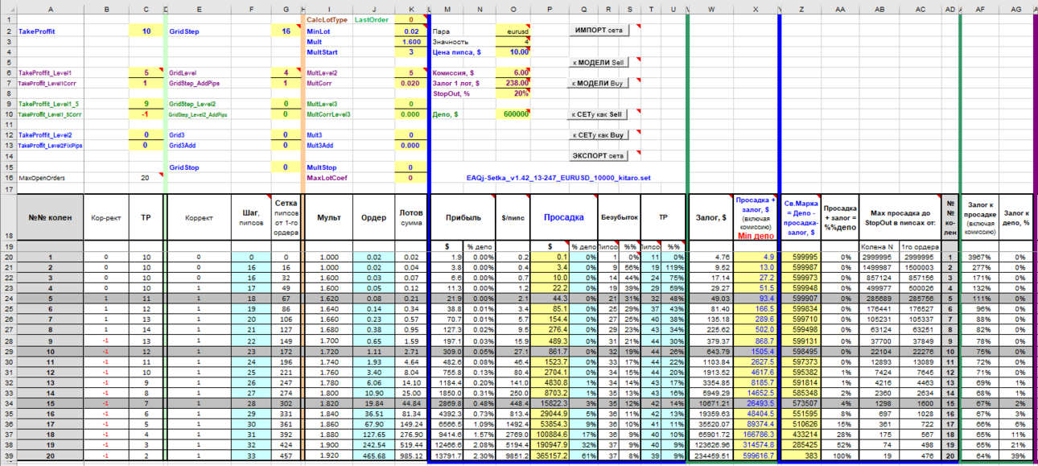Select row 39 header

click(8, 455)
